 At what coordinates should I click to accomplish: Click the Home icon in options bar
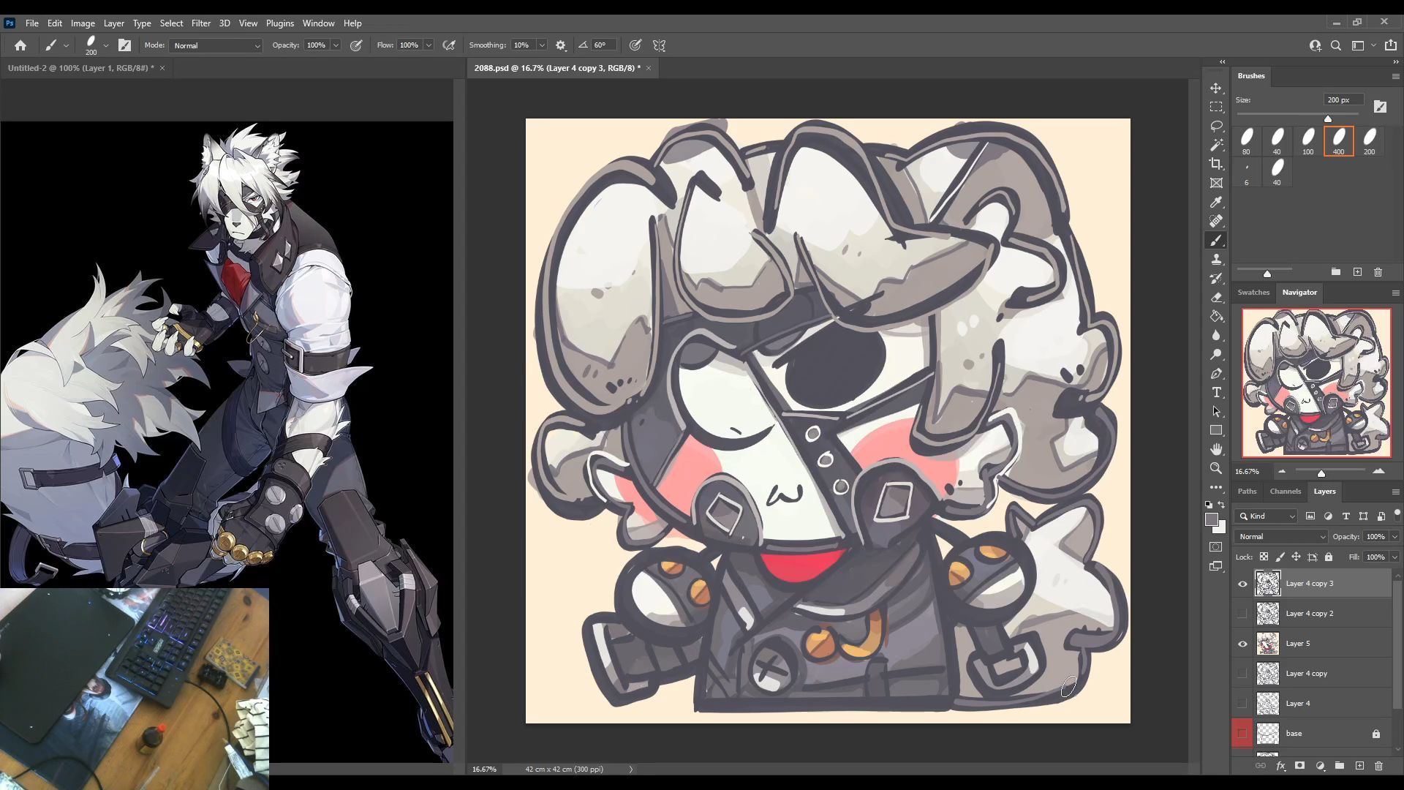(20, 45)
